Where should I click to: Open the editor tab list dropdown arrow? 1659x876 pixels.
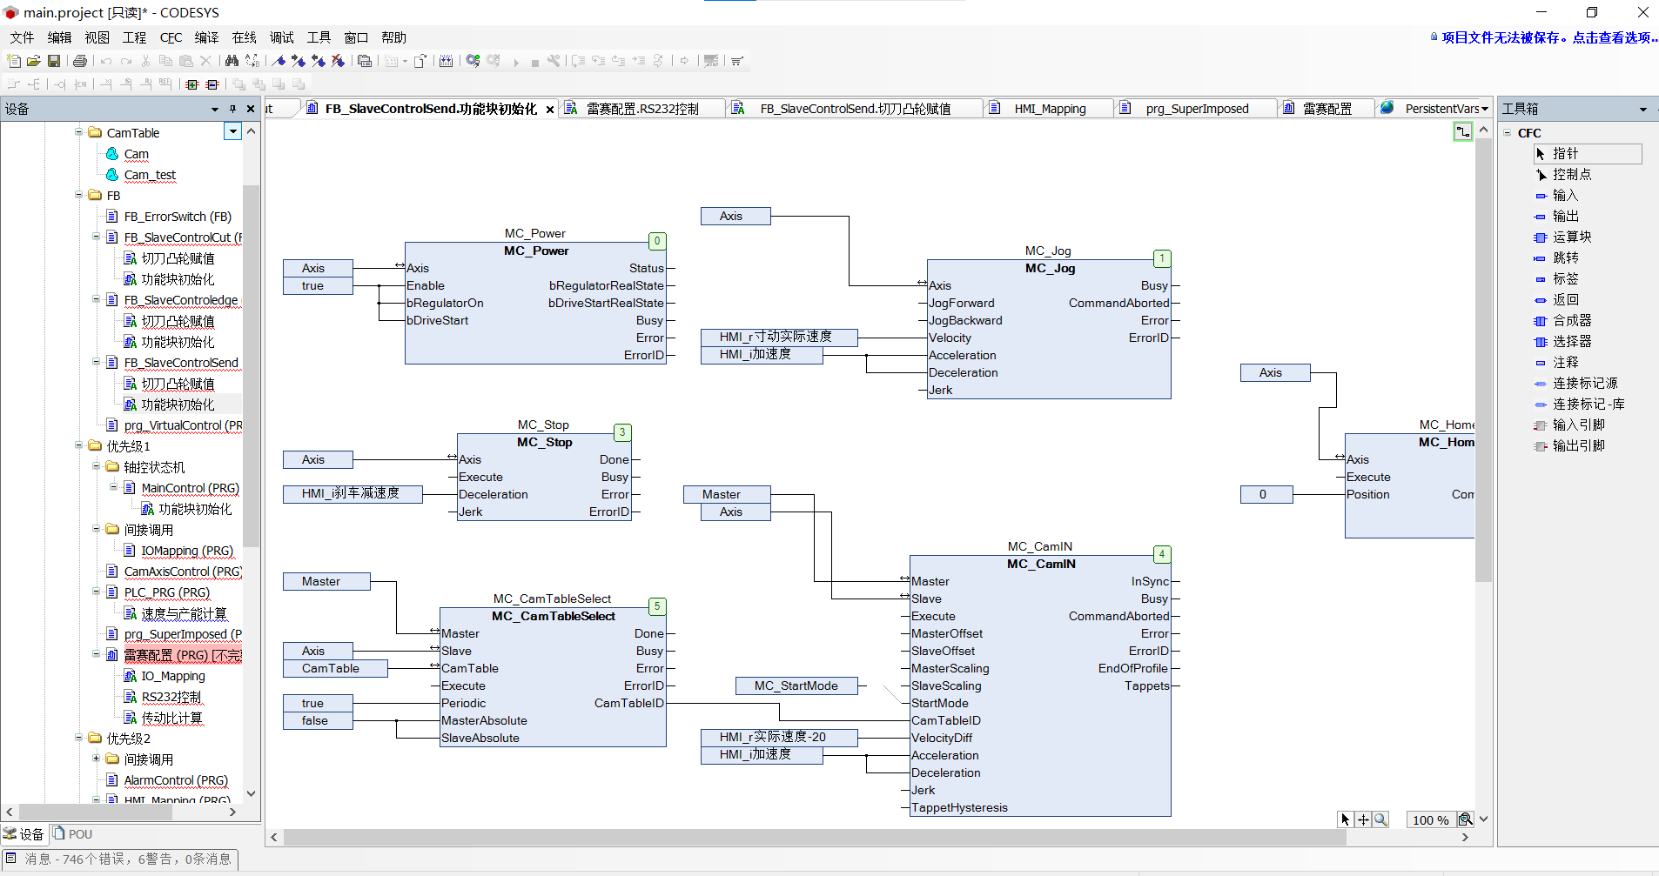[1485, 109]
